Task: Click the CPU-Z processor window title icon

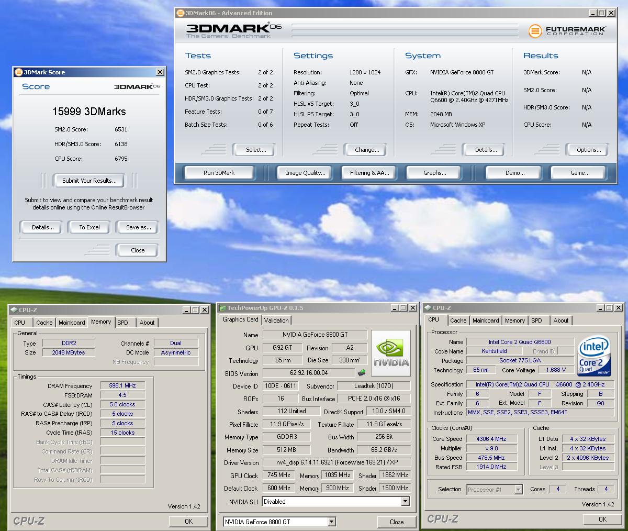Action: click(x=428, y=308)
